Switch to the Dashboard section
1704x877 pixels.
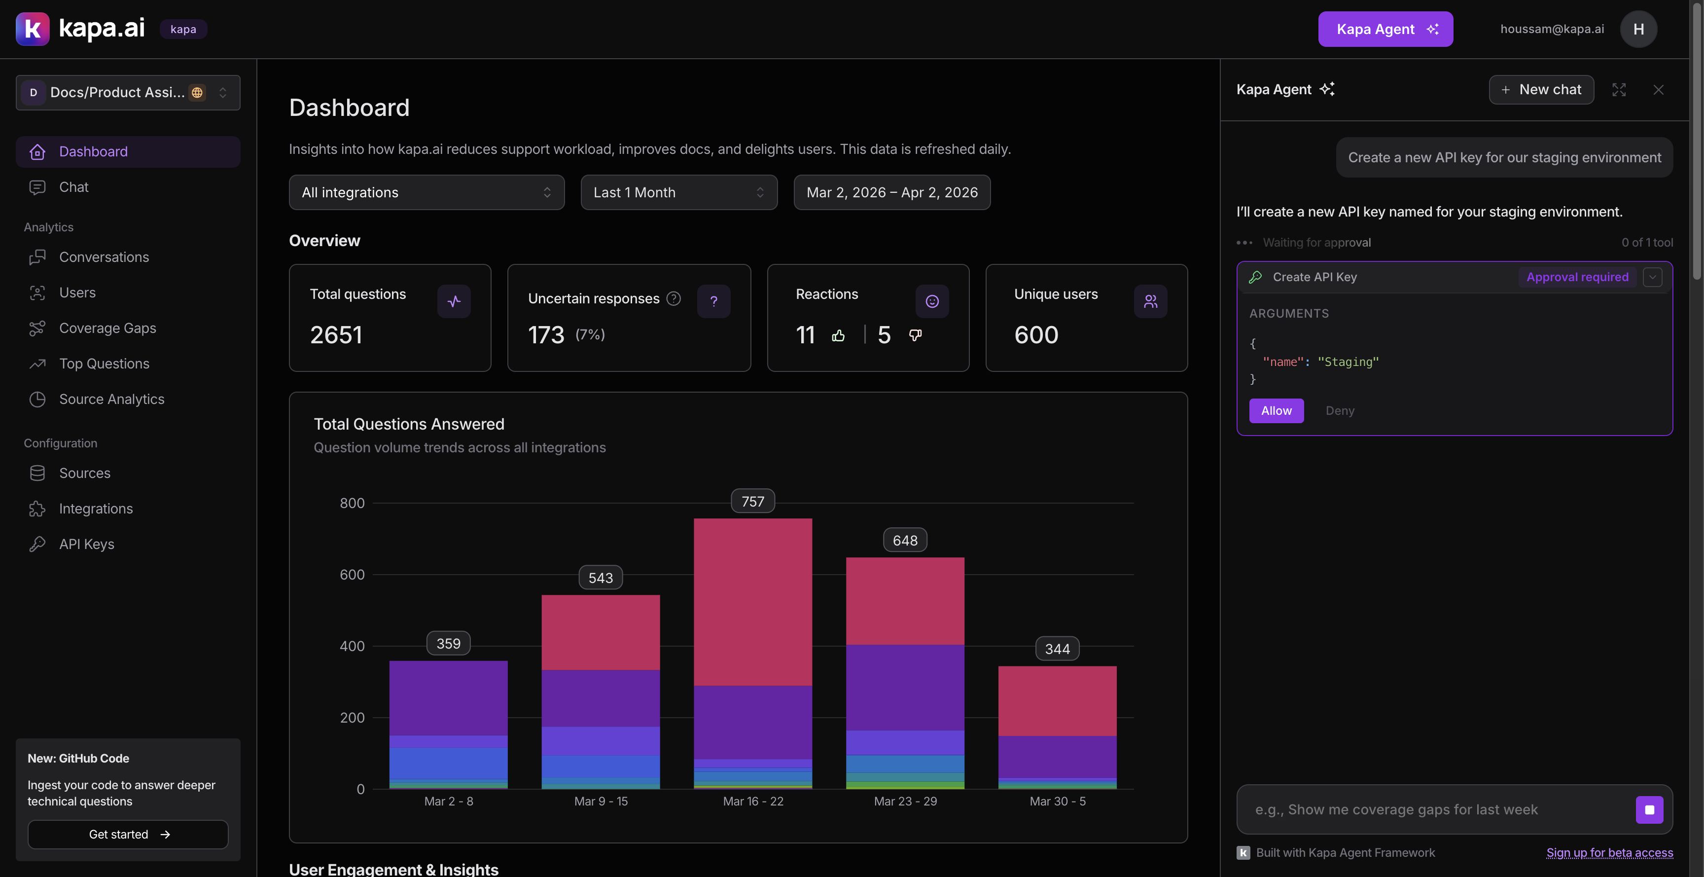(93, 151)
